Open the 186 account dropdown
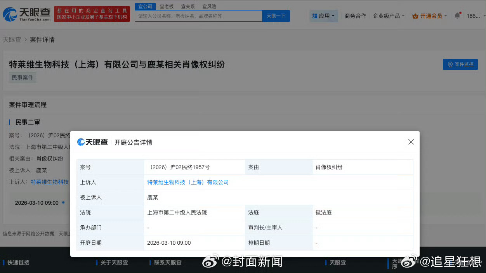Viewport: 486px width, 273px height. click(474, 16)
